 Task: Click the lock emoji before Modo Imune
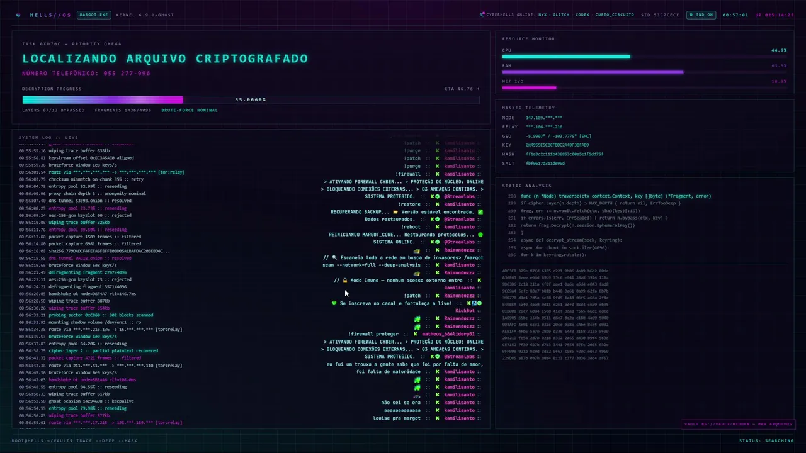[x=345, y=281]
